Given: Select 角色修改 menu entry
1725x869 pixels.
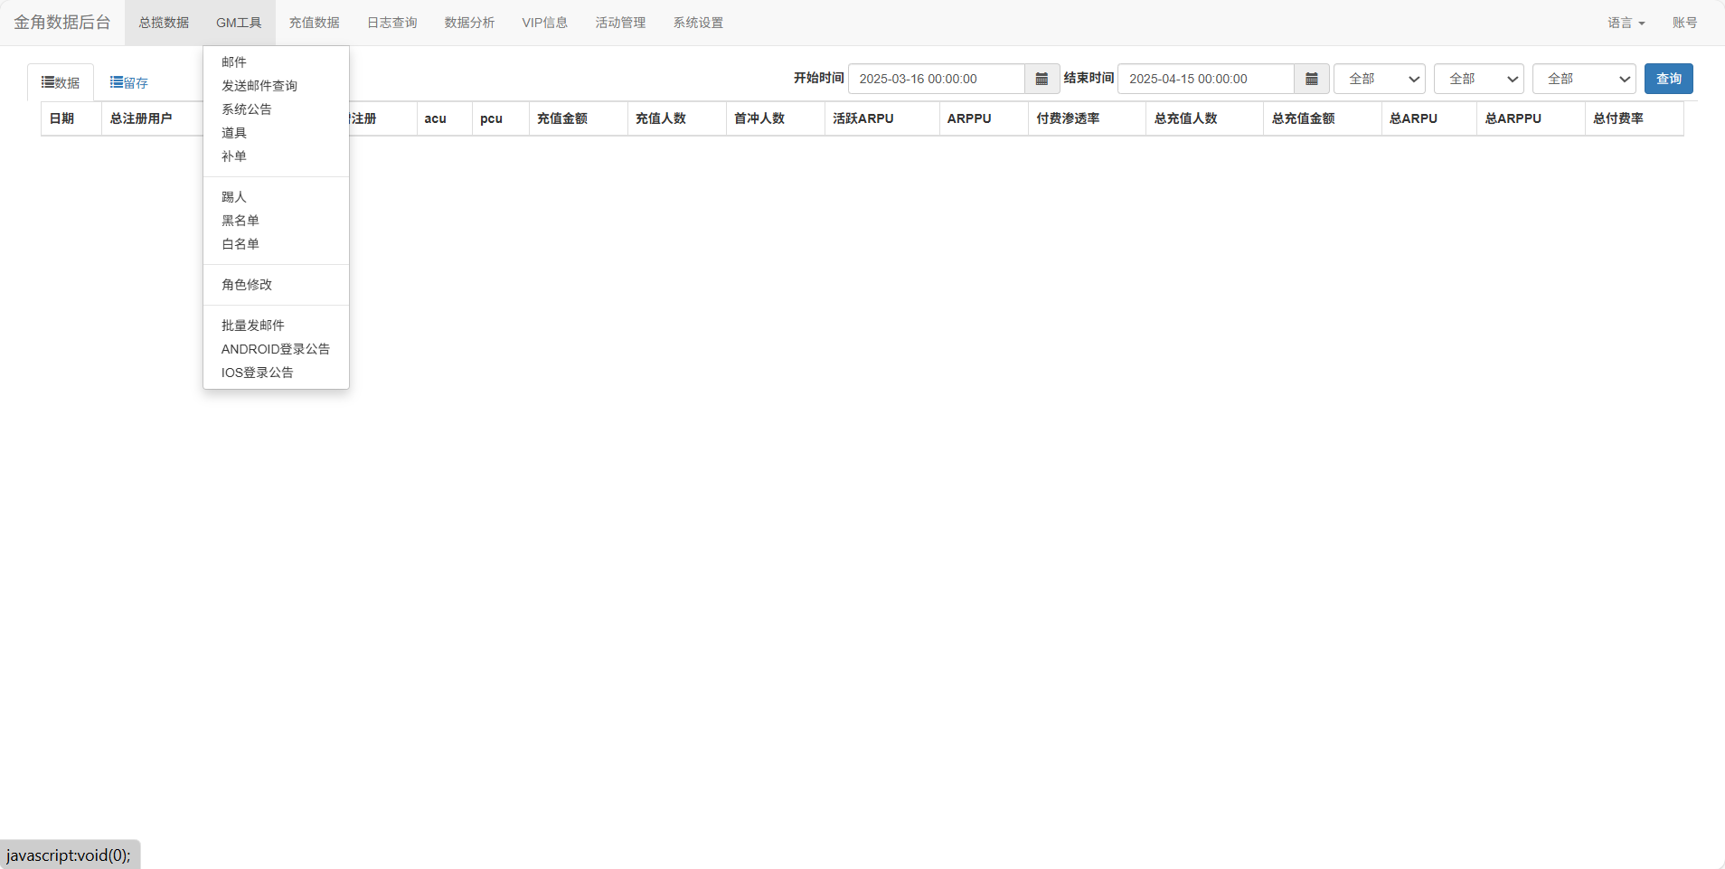Looking at the screenshot, I should coord(276,284).
